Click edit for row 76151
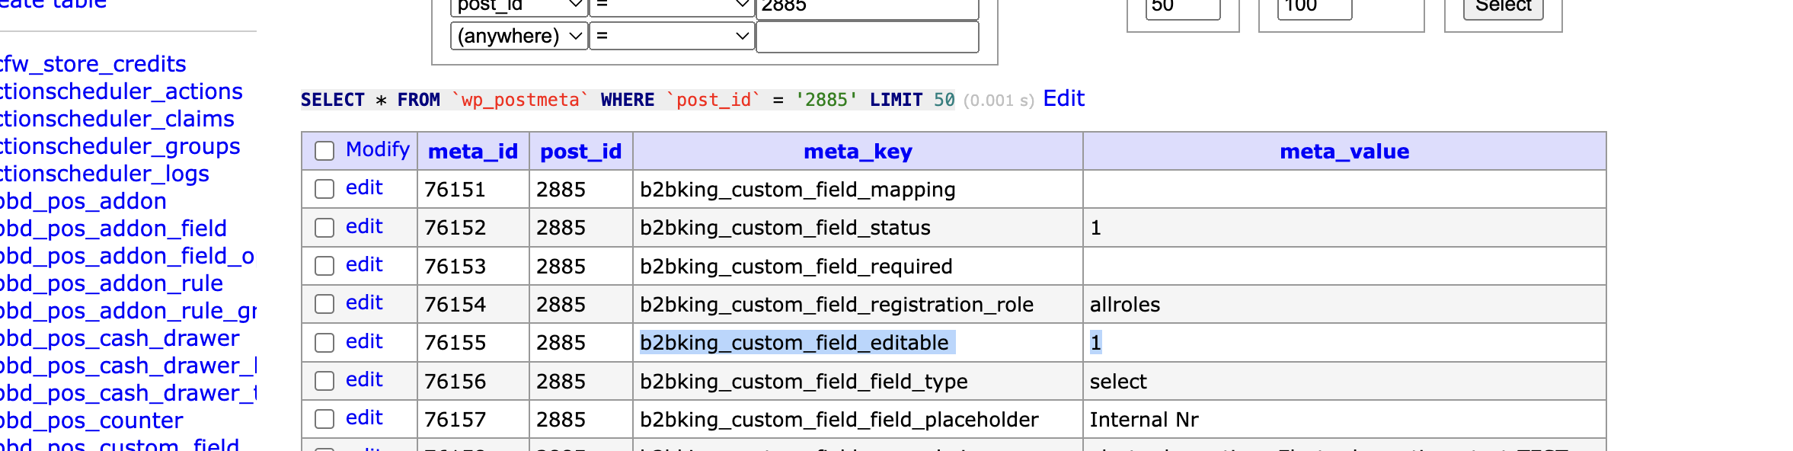1793x451 pixels. (x=364, y=188)
